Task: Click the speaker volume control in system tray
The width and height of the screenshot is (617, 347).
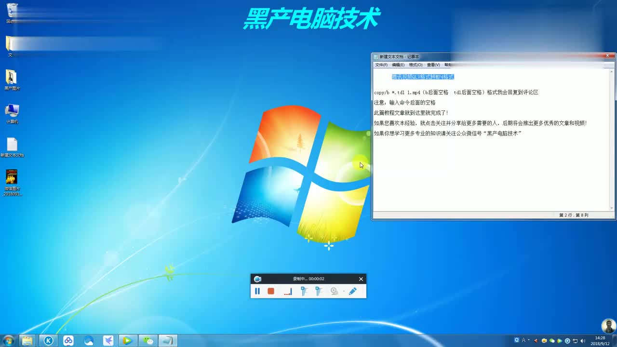Action: (x=583, y=341)
